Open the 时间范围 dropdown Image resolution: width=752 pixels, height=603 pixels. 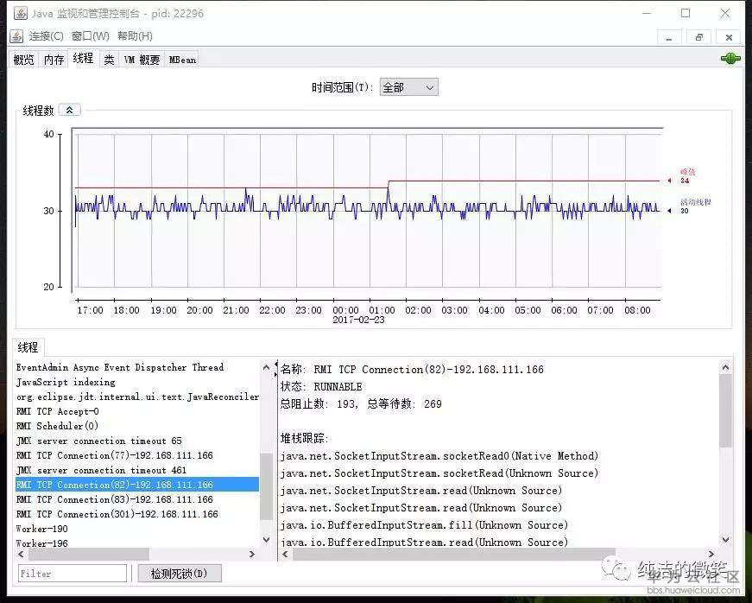[x=408, y=87]
